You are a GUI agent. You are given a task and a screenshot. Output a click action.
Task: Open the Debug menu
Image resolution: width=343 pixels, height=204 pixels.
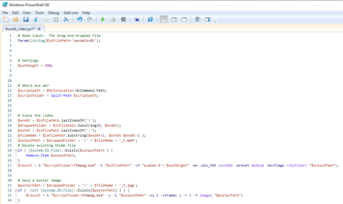tap(54, 13)
